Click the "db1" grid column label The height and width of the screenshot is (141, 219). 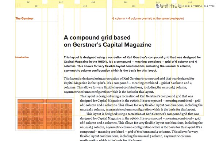point(36,6)
